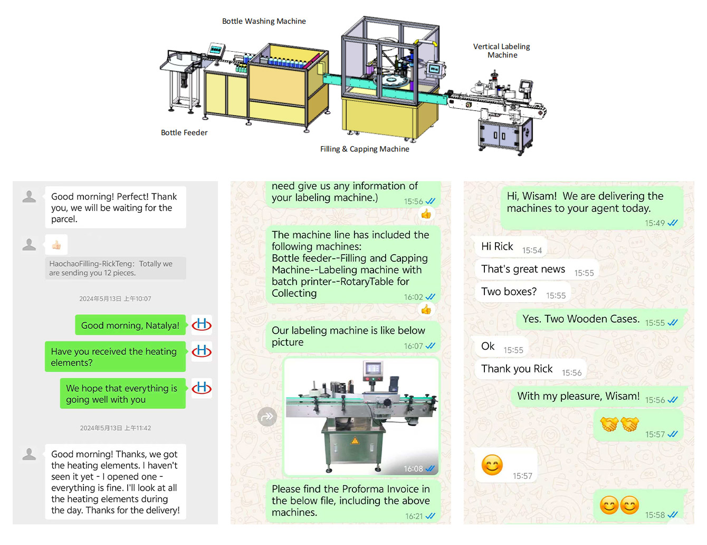The image size is (707, 545).
Task: Click the double smiley emoji sent at 15:58
Action: (x=619, y=505)
